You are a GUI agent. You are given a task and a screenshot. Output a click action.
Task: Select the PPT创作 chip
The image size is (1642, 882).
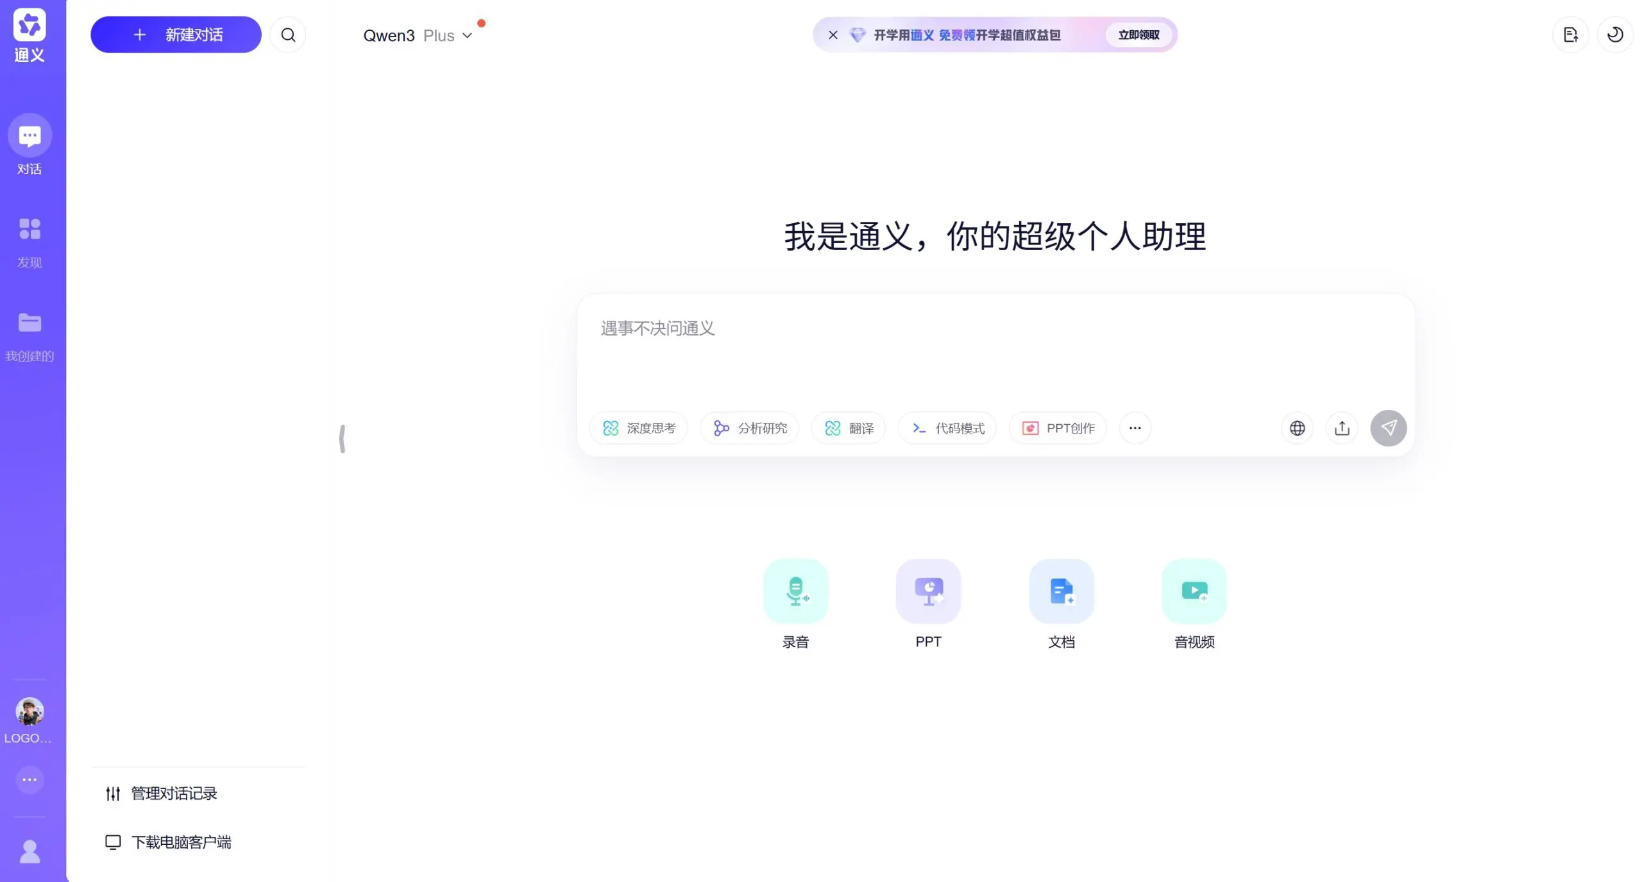[x=1058, y=428]
